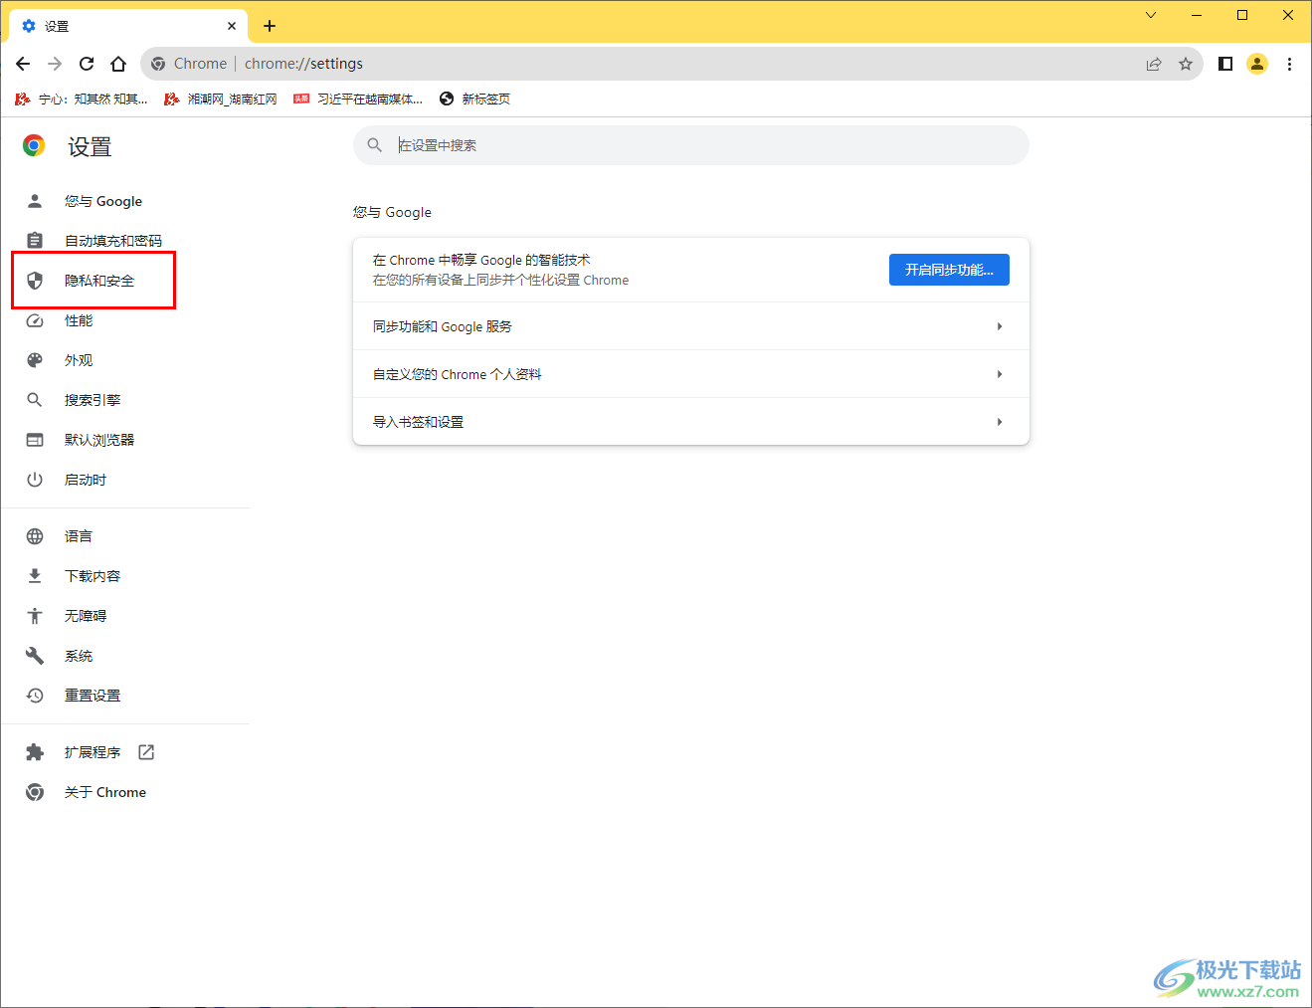
Task: Click the 默认浏览器 sidebar icon
Action: (35, 440)
